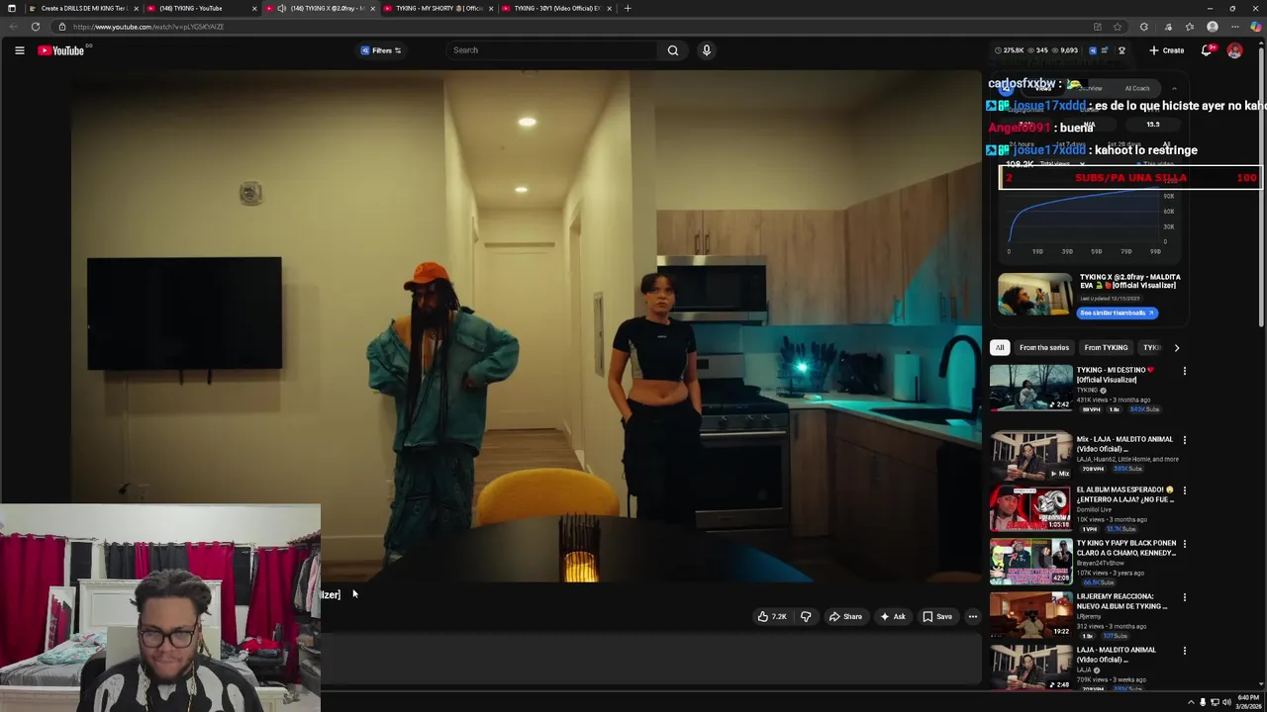Focus the YouTube search box
This screenshot has width=1267, height=712.
coord(552,50)
